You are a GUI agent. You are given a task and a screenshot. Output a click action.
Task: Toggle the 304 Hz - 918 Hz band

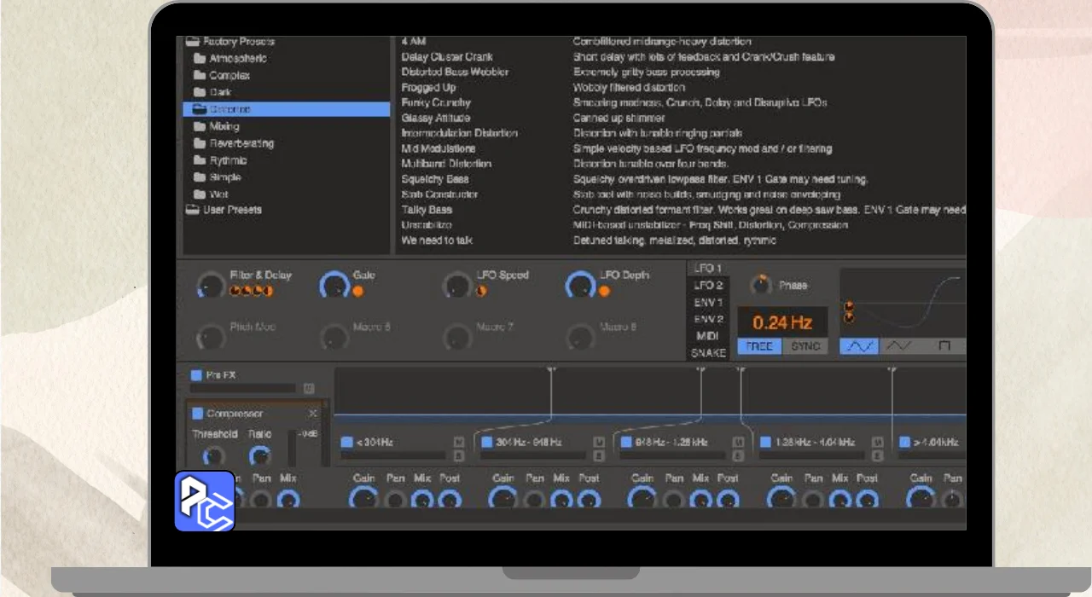click(x=486, y=443)
